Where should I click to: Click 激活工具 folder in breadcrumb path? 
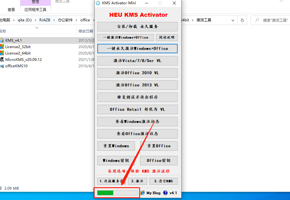[204, 20]
